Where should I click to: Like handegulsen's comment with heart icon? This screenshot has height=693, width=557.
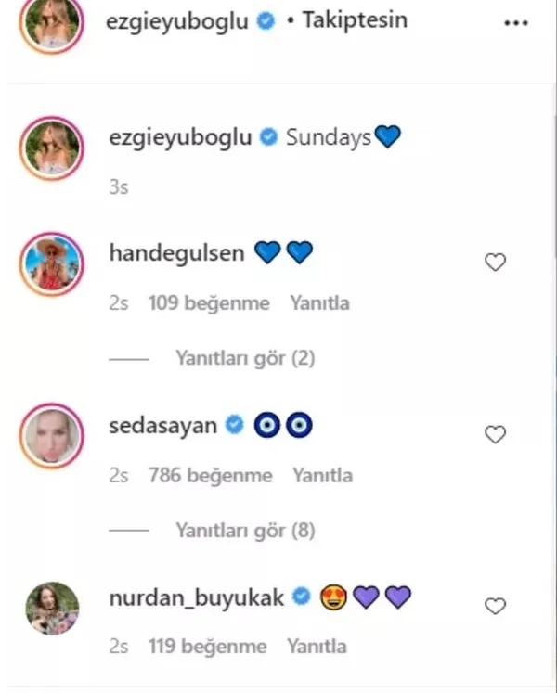point(495,263)
